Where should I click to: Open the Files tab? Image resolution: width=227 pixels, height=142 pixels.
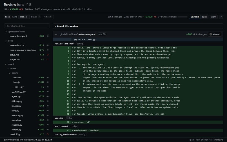click(x=7, y=17)
